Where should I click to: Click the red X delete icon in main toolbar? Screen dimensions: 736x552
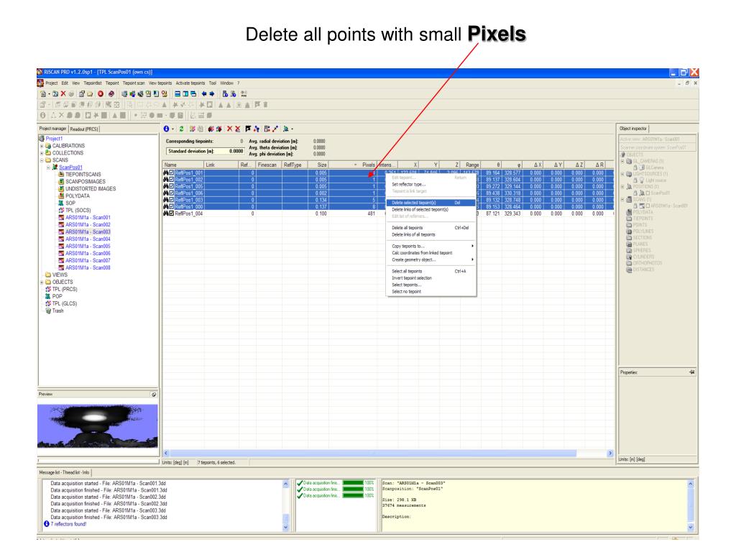(x=63, y=94)
